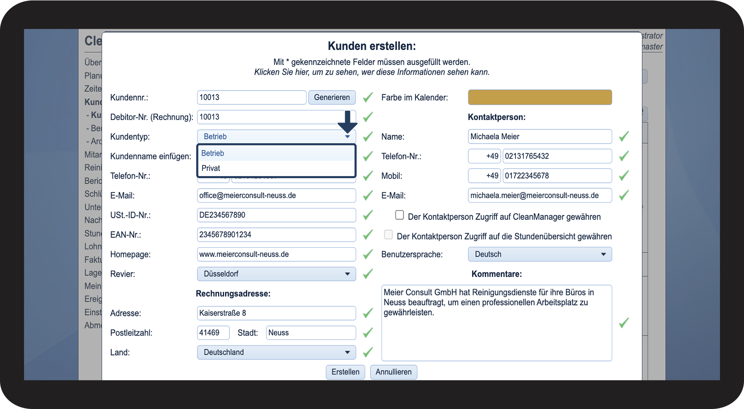Open the Revier dropdown showing Düsseldorf

[x=276, y=274]
